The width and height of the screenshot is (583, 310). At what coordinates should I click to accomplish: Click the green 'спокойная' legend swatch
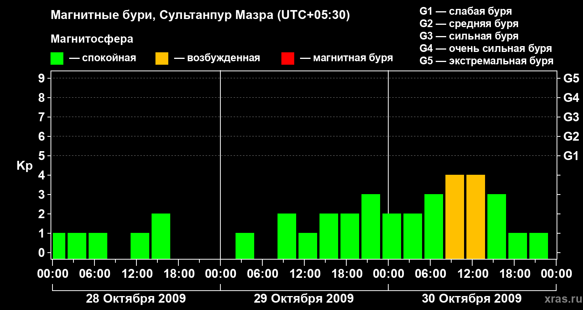coord(57,59)
